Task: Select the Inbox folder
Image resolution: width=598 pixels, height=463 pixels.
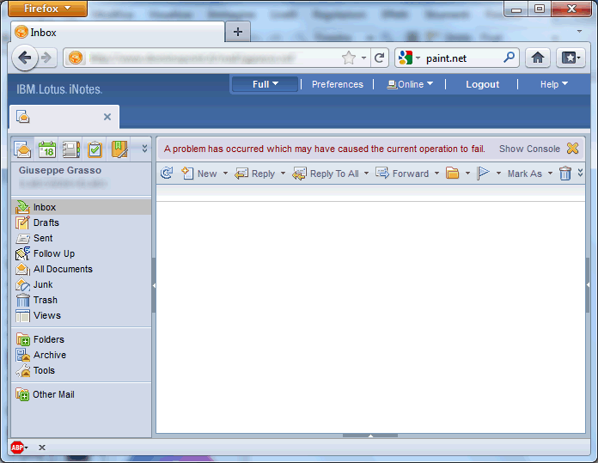Action: click(82, 207)
